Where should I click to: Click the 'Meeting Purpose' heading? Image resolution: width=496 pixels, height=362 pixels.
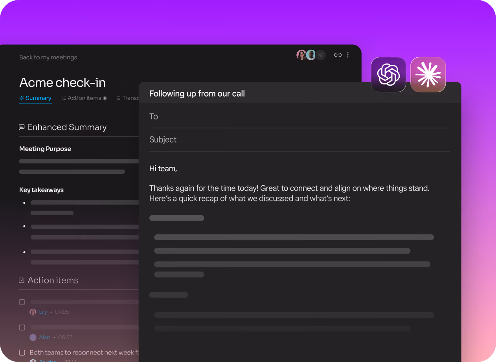click(x=45, y=149)
